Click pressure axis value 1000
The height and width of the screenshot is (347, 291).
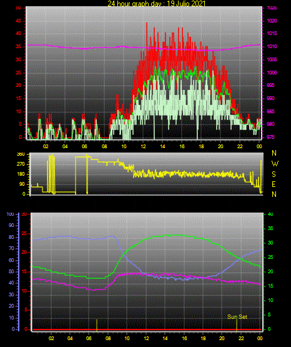[272, 73]
